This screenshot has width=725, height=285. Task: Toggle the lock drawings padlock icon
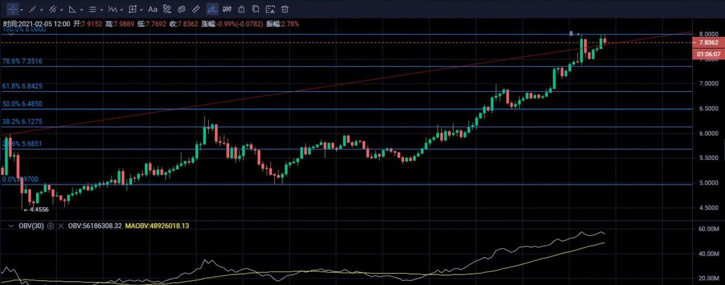[x=241, y=9]
